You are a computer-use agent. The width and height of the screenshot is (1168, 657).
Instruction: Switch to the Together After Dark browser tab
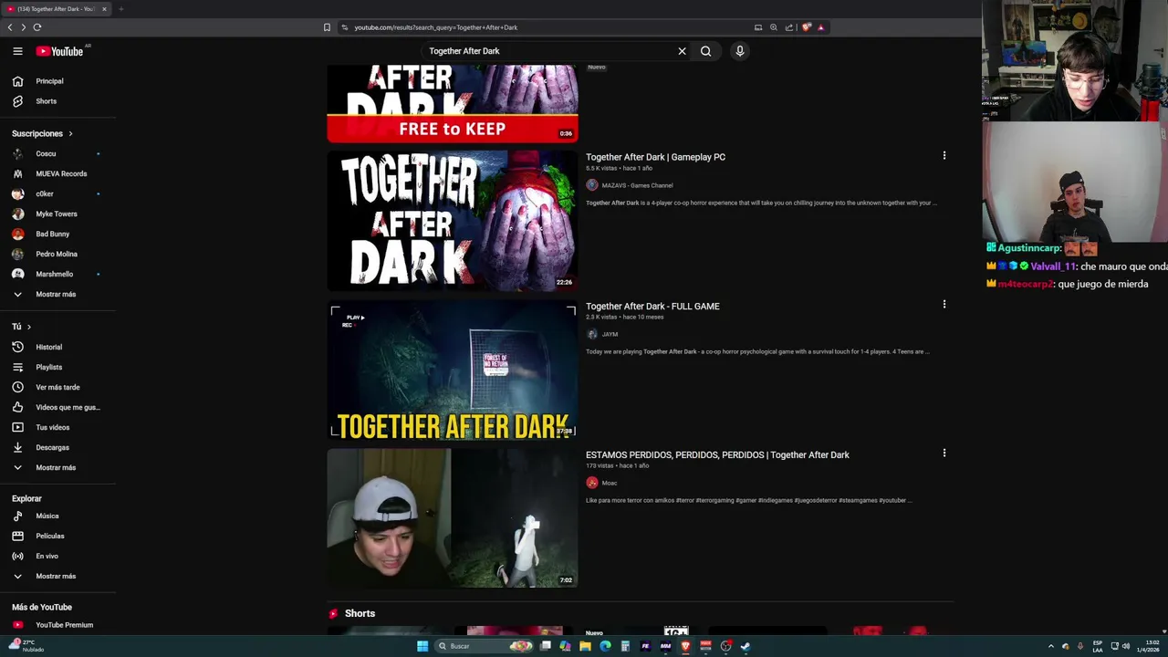(55, 9)
